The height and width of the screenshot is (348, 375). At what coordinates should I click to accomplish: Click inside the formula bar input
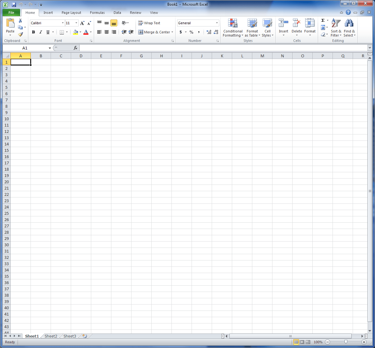(x=224, y=48)
